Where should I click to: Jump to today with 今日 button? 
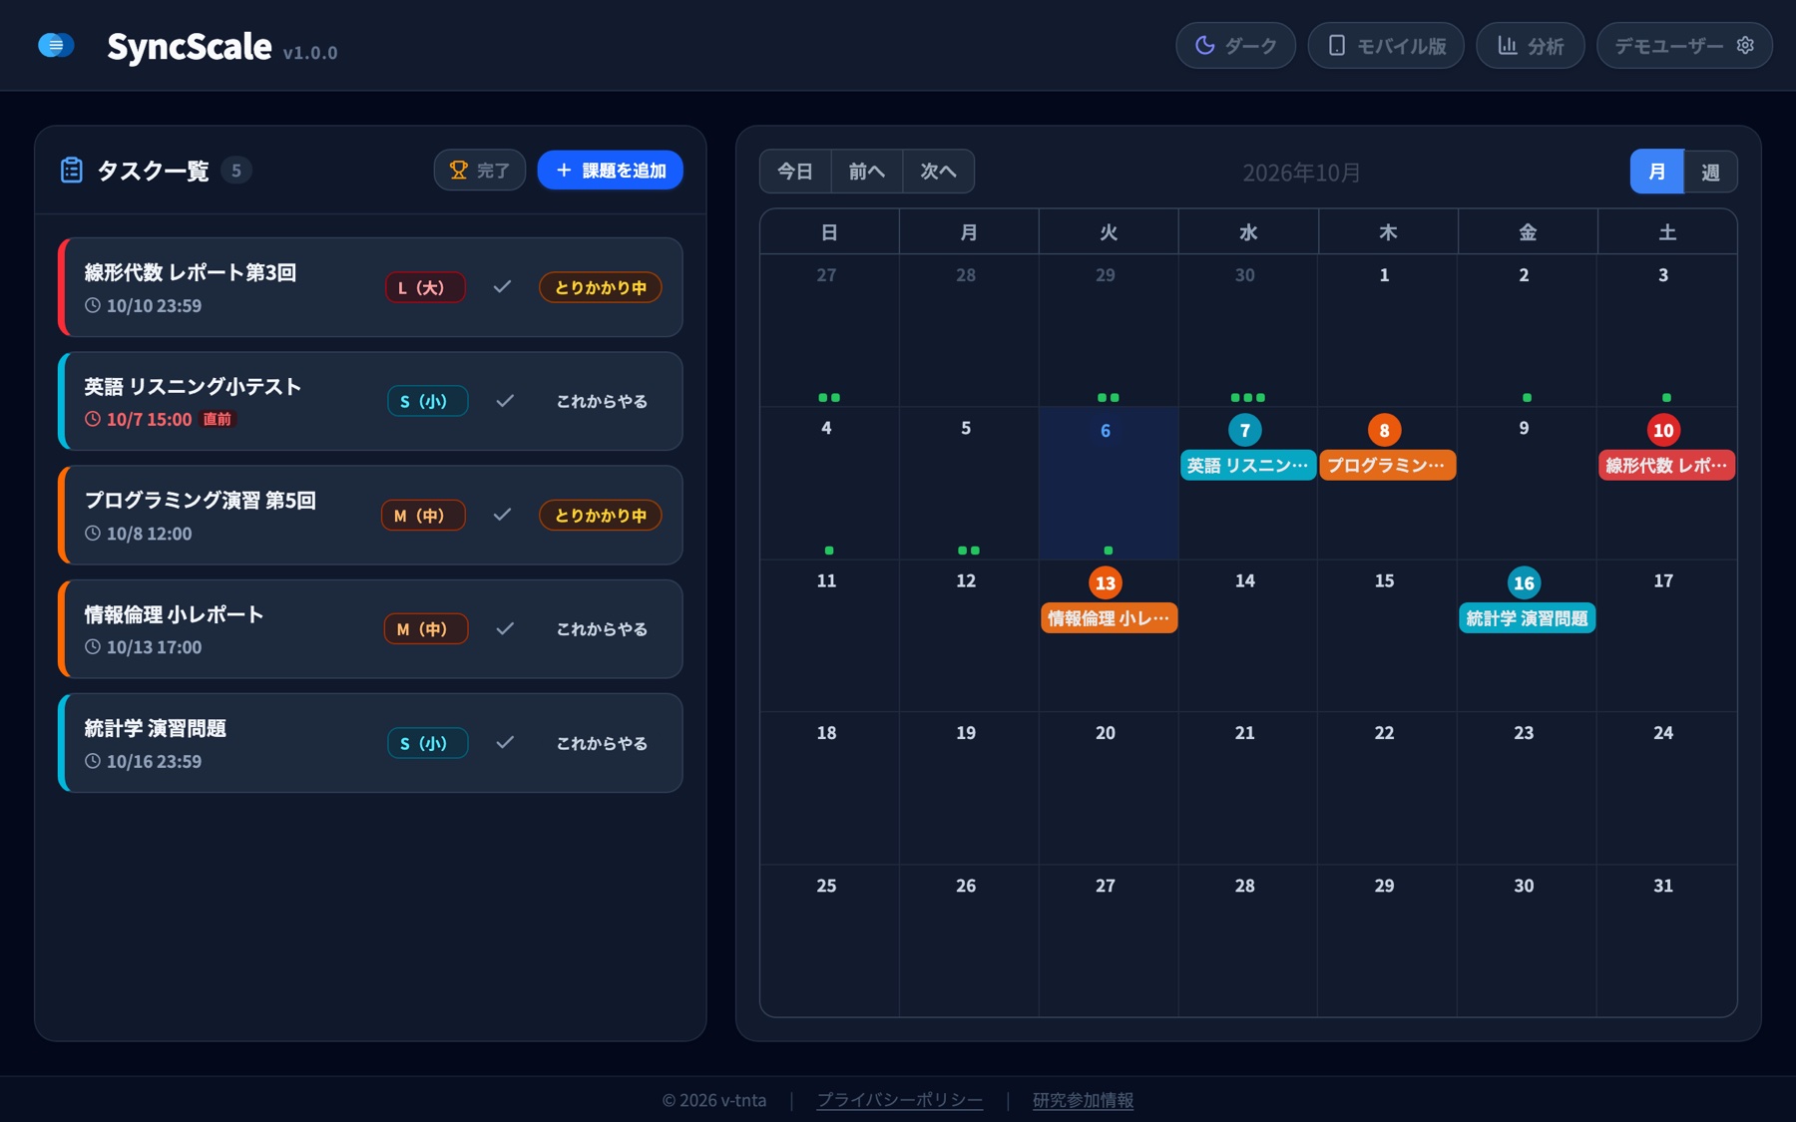pyautogui.click(x=795, y=172)
